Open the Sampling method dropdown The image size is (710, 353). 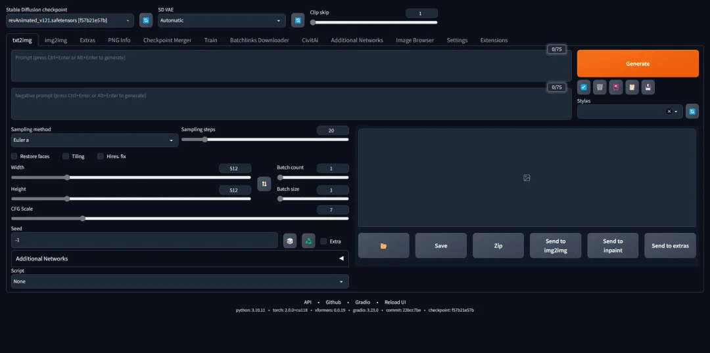[95, 140]
